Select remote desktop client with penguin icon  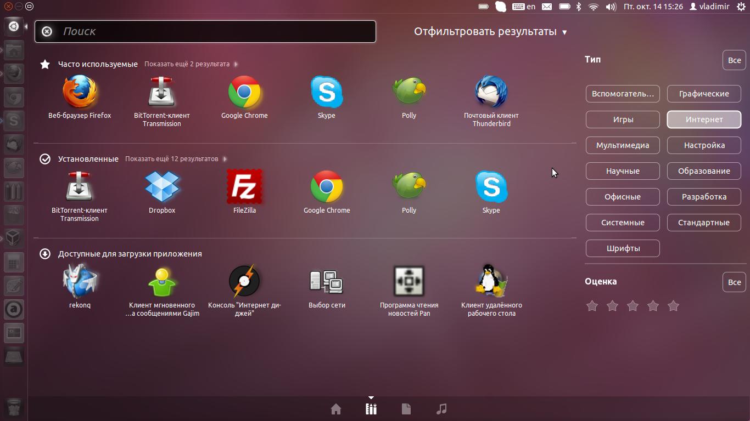(491, 291)
